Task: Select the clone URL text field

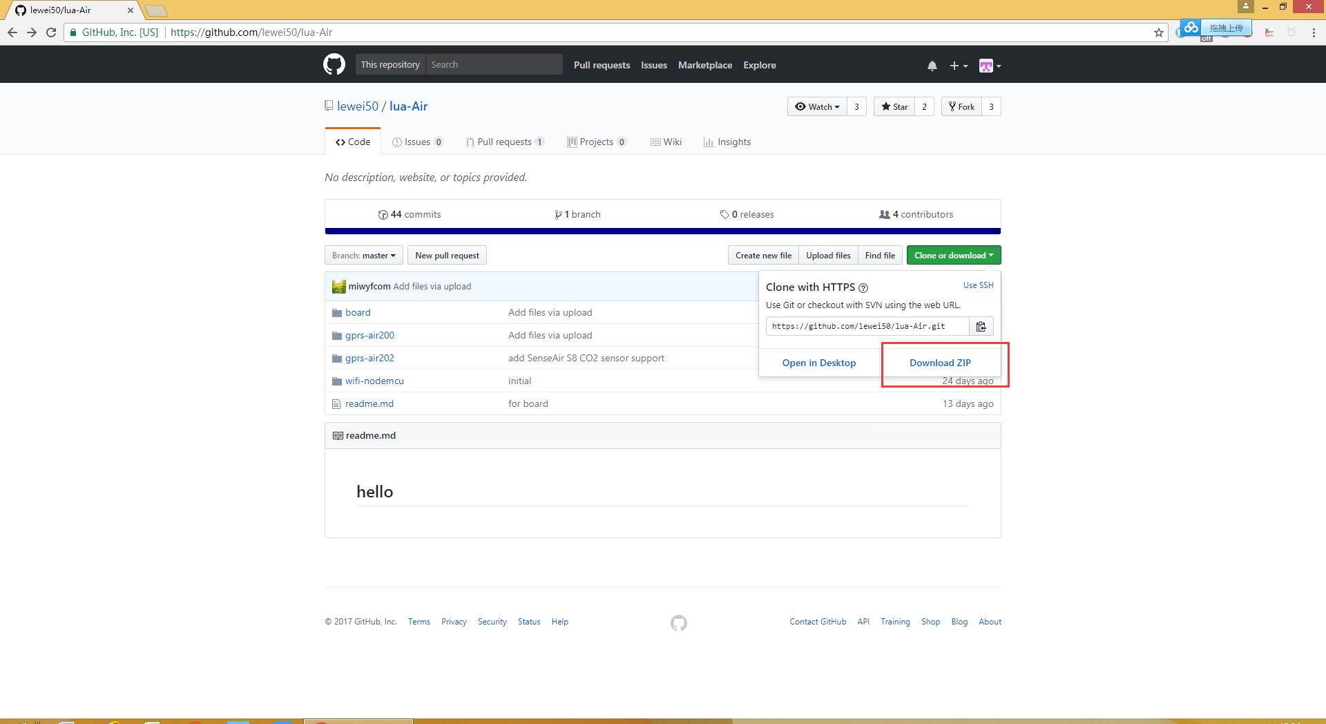Action: pos(867,326)
